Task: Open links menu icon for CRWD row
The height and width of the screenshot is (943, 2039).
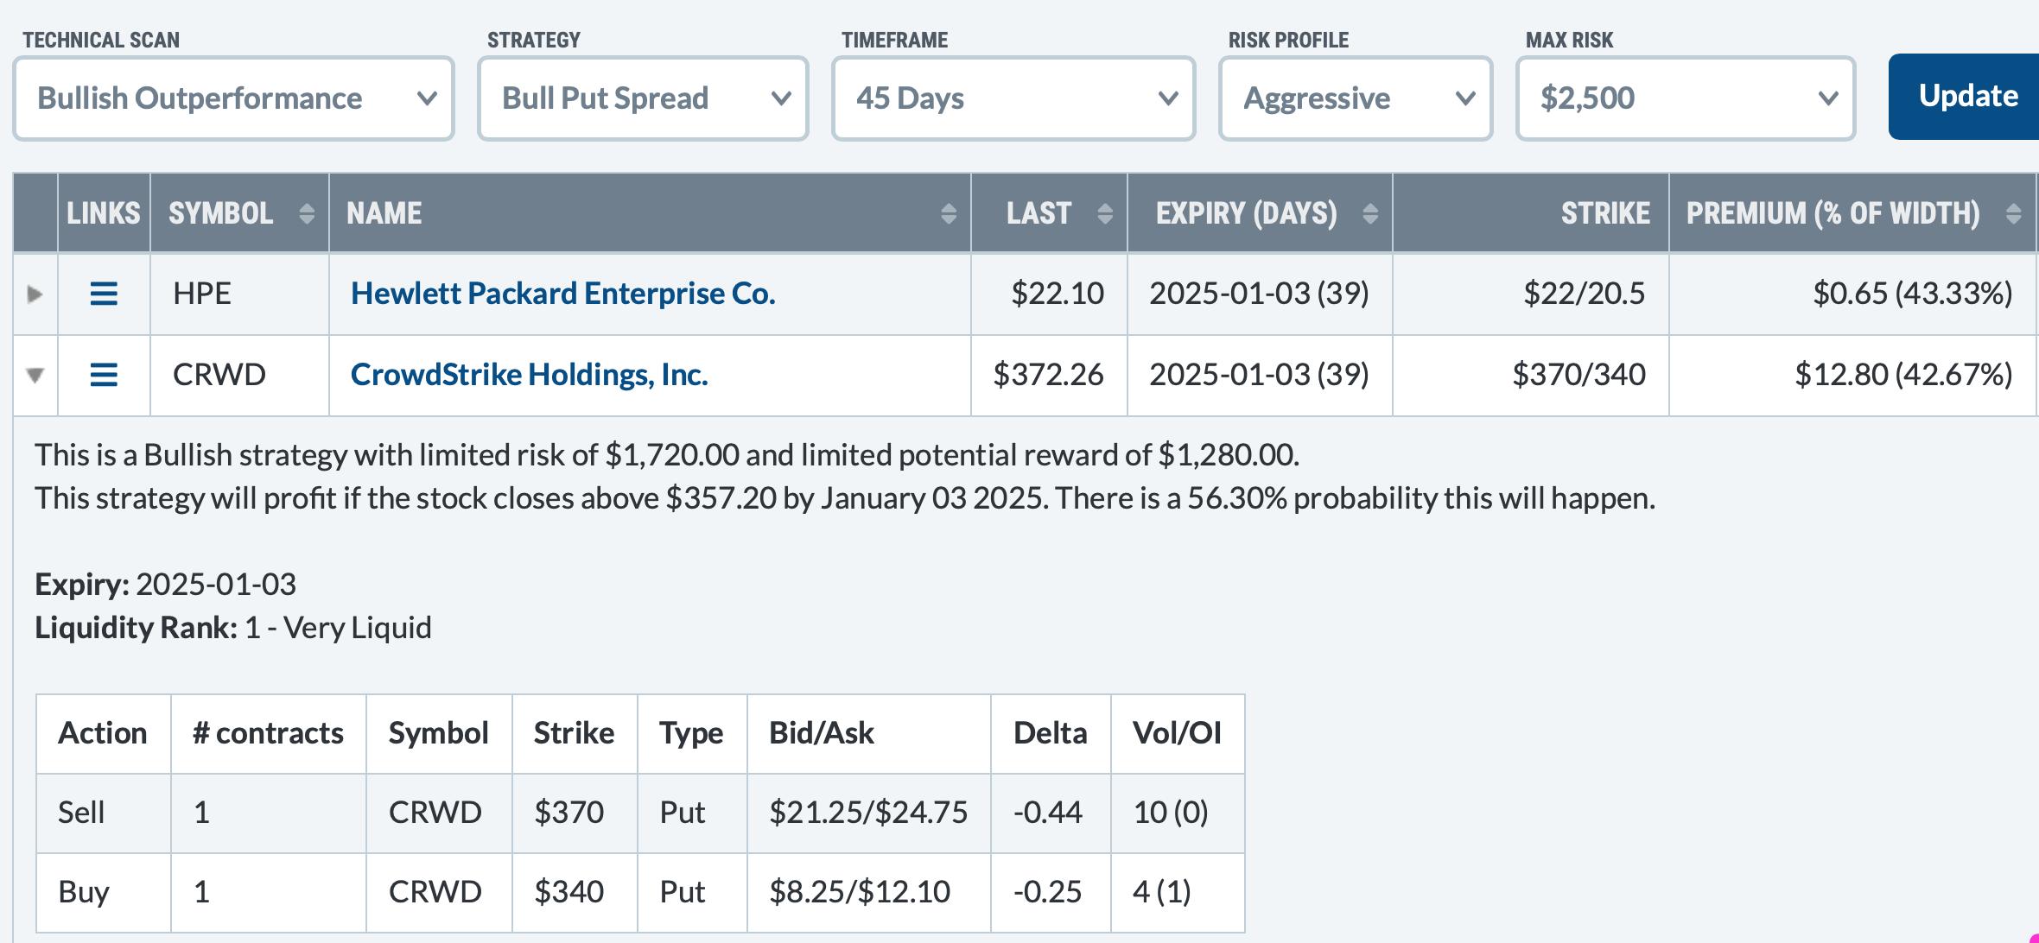Action: pyautogui.click(x=104, y=375)
